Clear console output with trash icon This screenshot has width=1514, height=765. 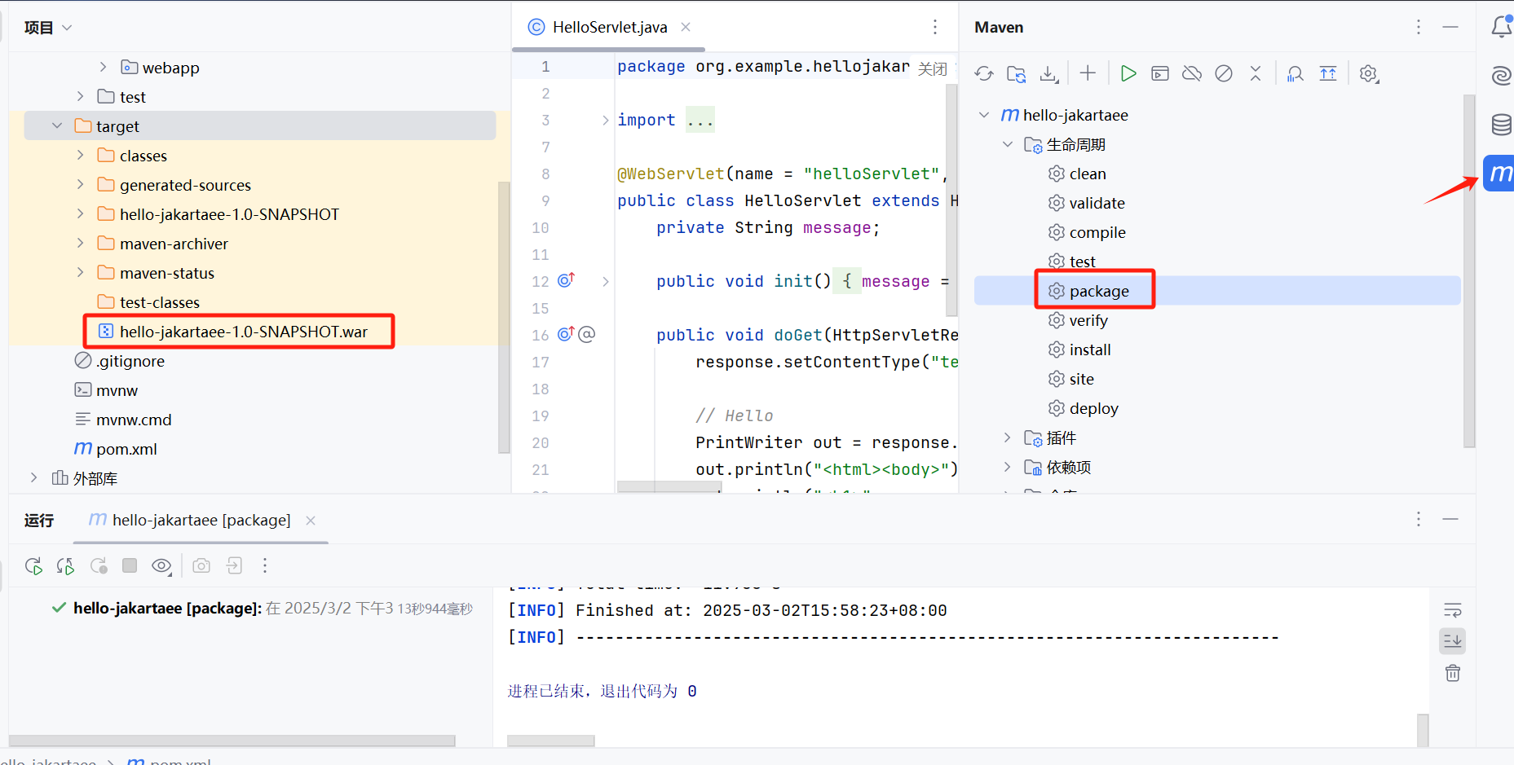[x=1453, y=673]
